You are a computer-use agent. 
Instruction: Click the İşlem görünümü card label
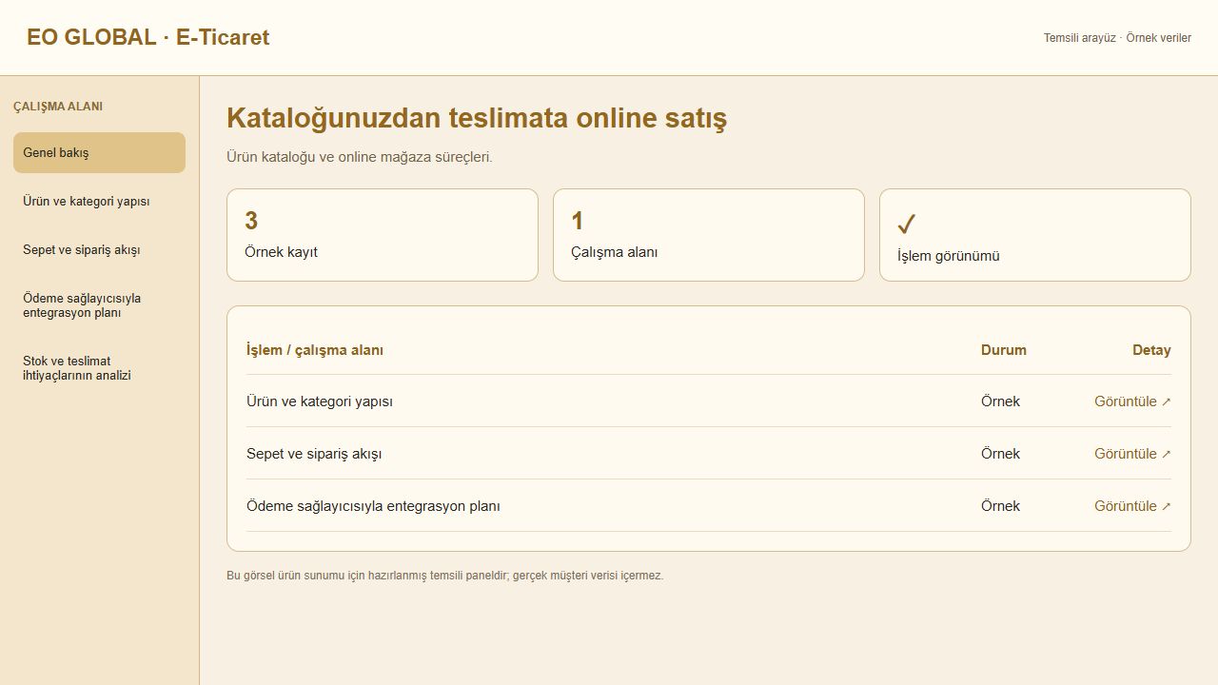click(x=948, y=256)
